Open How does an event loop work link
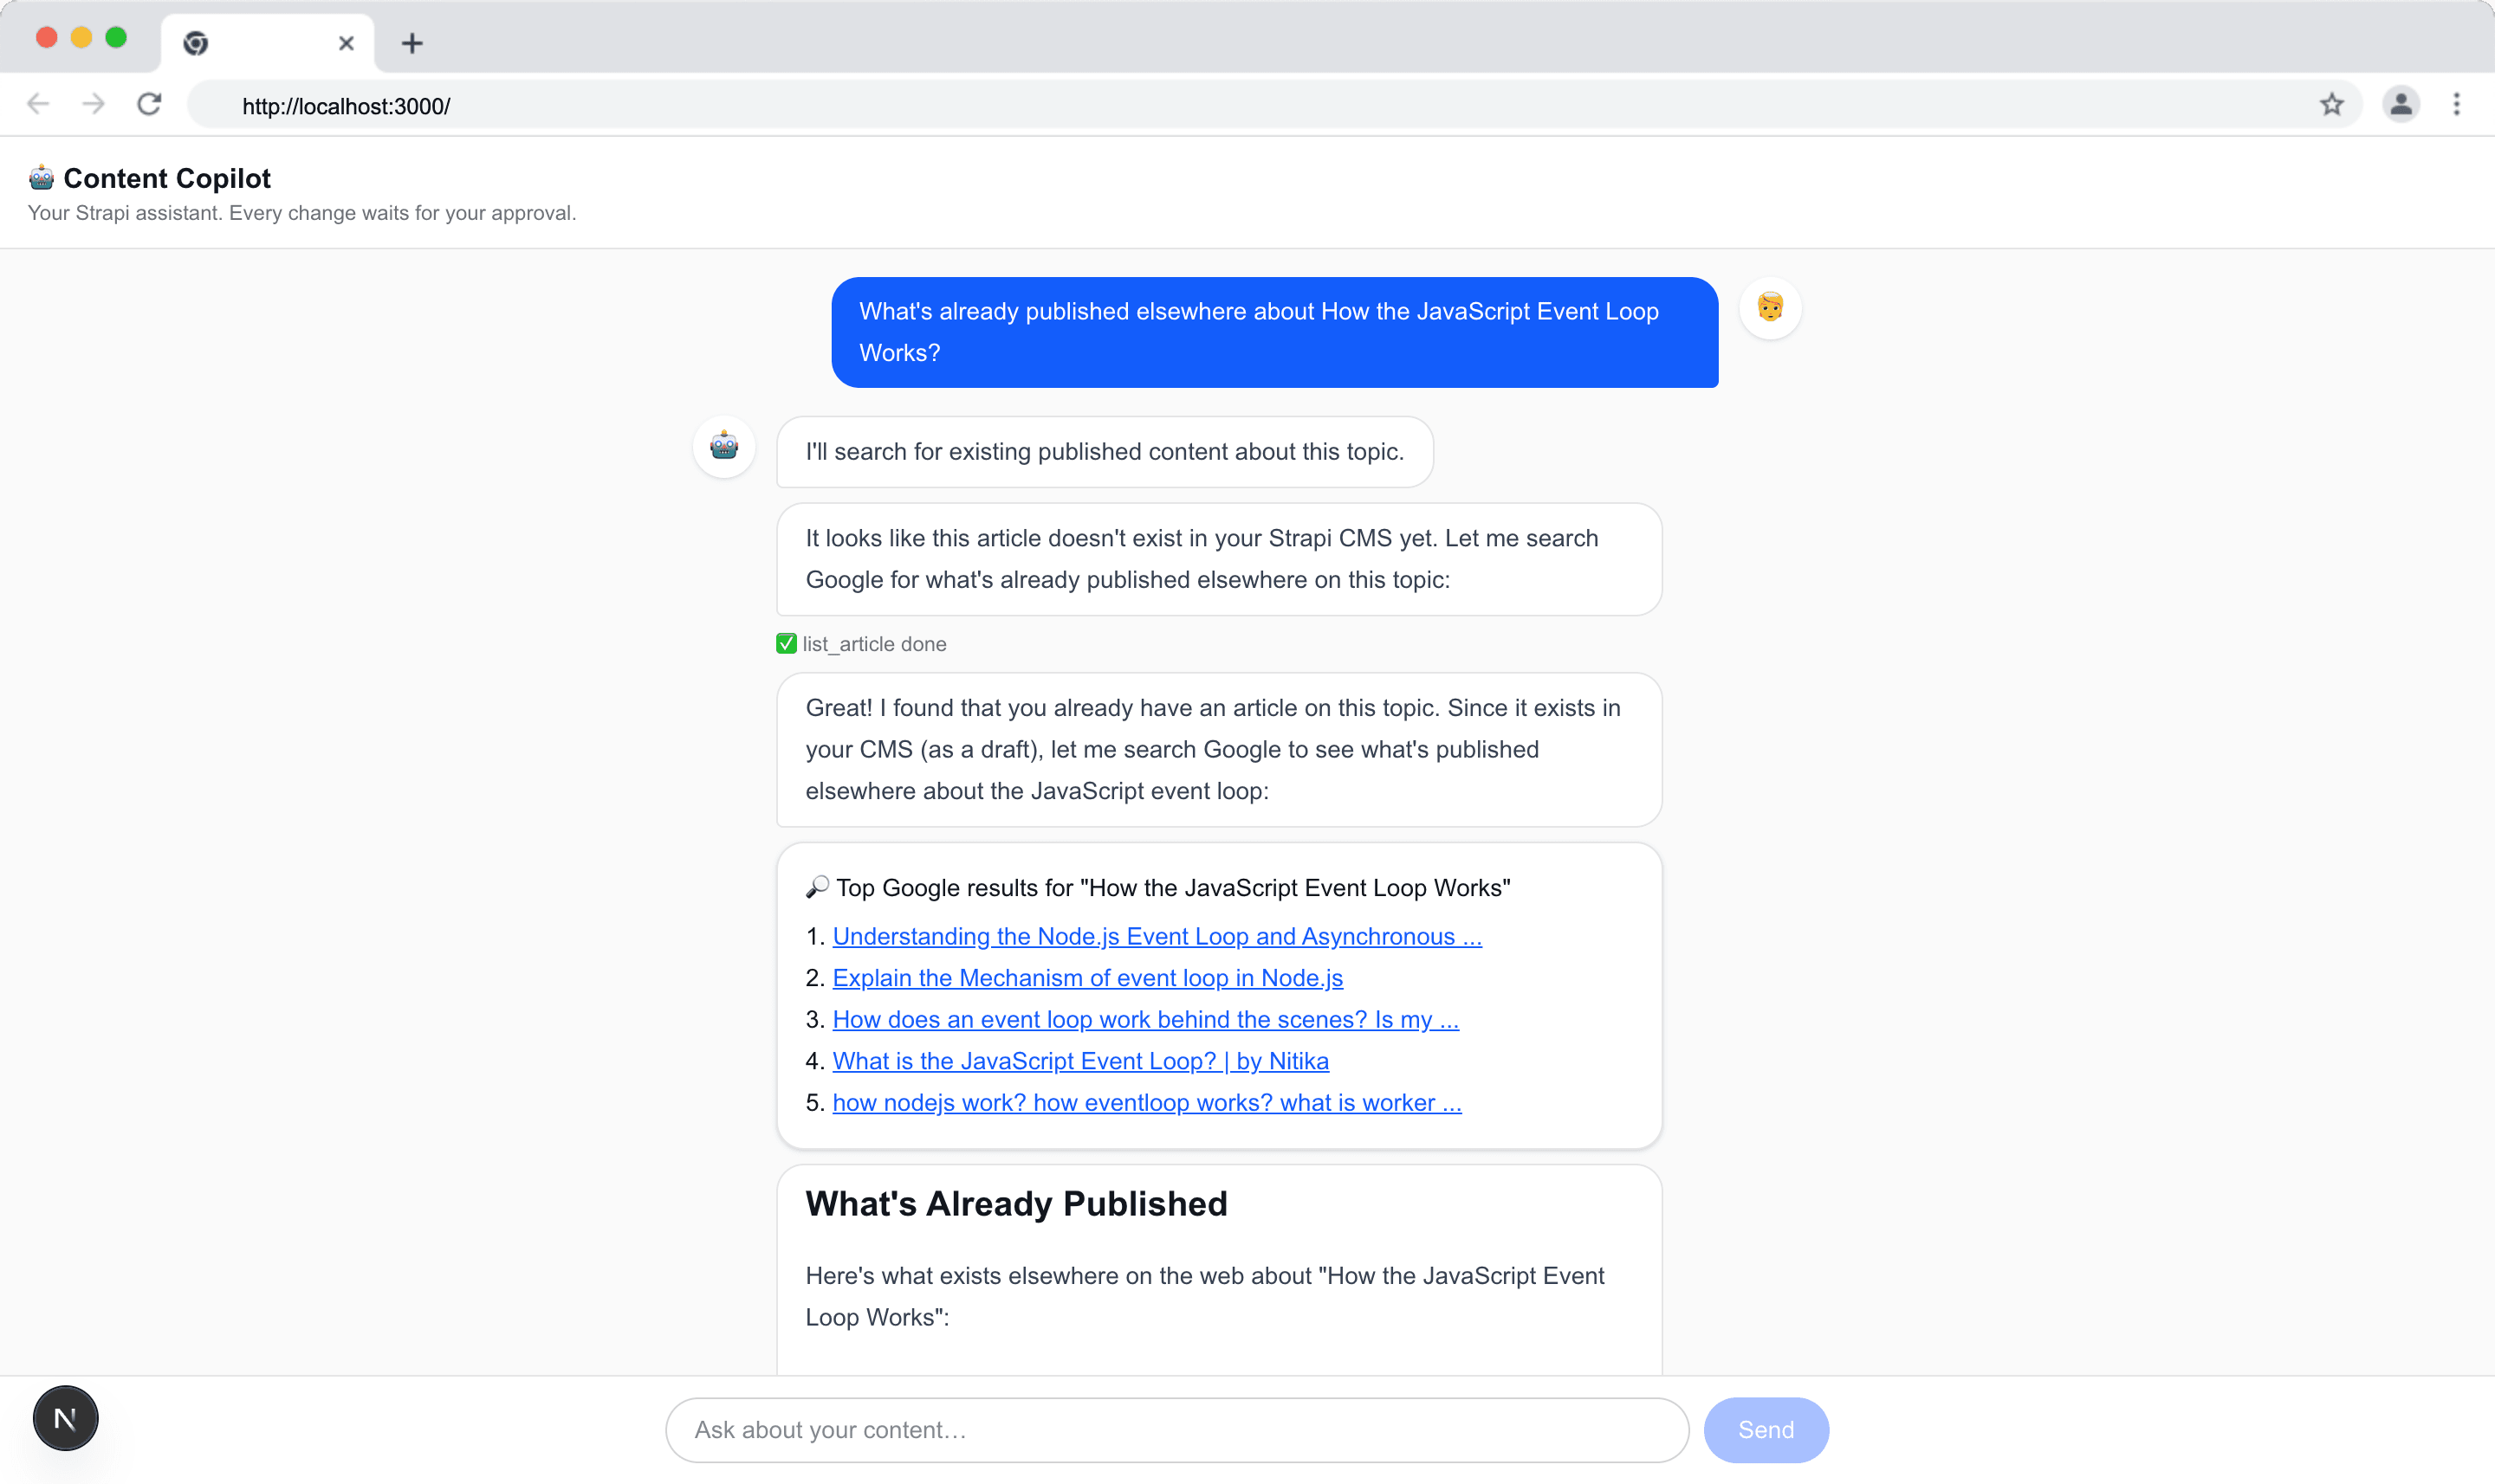Image resolution: width=2495 pixels, height=1484 pixels. (1145, 1019)
